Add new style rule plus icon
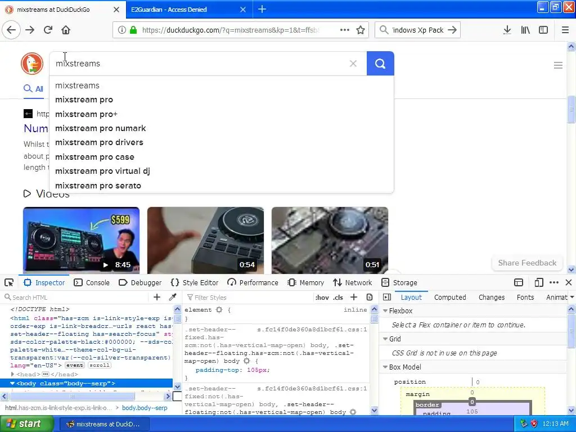576x432 pixels. pos(354,297)
